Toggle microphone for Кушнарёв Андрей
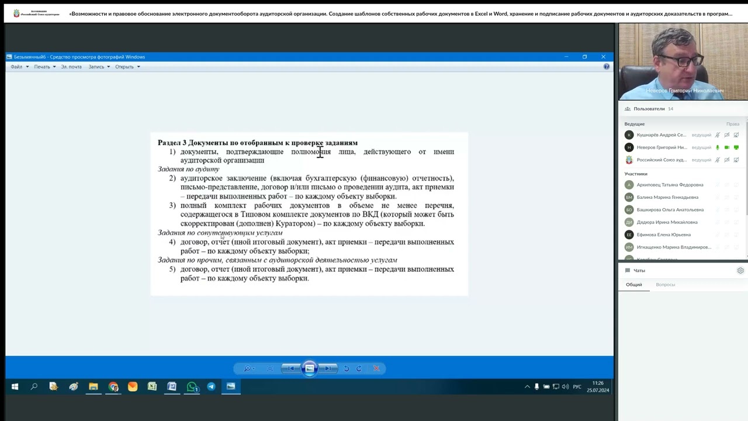 718,135
